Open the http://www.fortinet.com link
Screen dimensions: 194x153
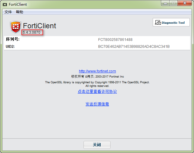click(97, 71)
